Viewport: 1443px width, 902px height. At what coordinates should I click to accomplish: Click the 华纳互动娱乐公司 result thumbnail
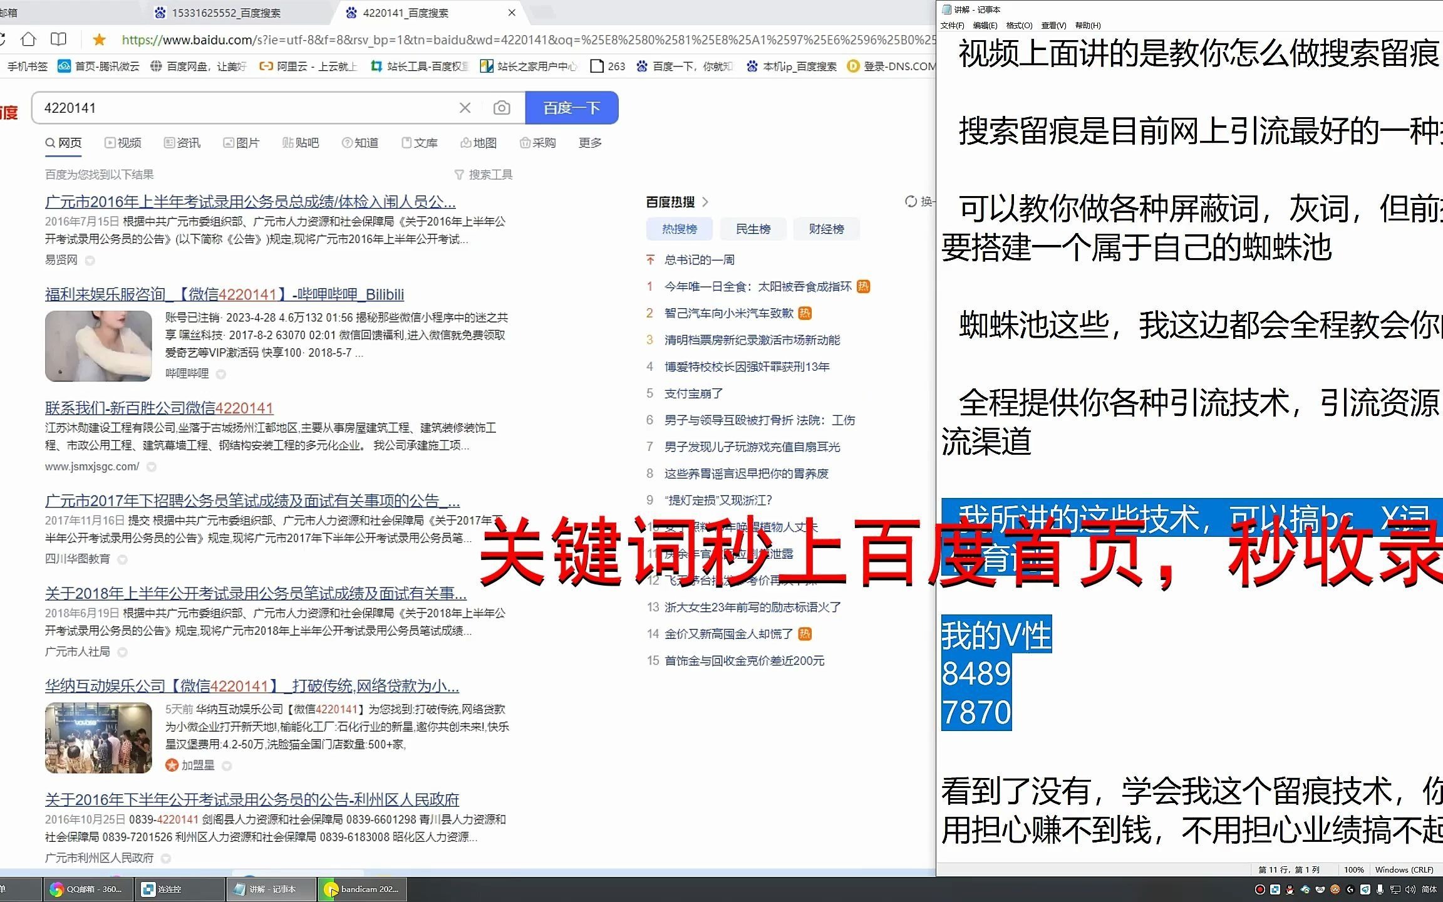tap(98, 738)
